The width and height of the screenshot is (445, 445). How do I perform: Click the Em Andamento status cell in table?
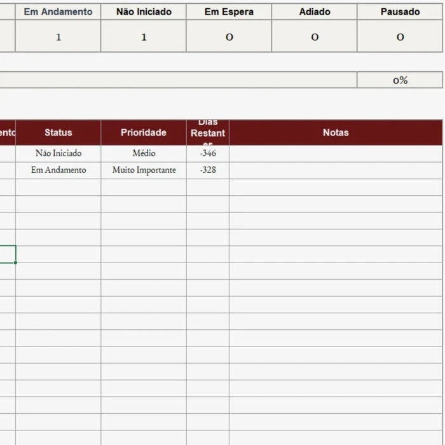(58, 170)
